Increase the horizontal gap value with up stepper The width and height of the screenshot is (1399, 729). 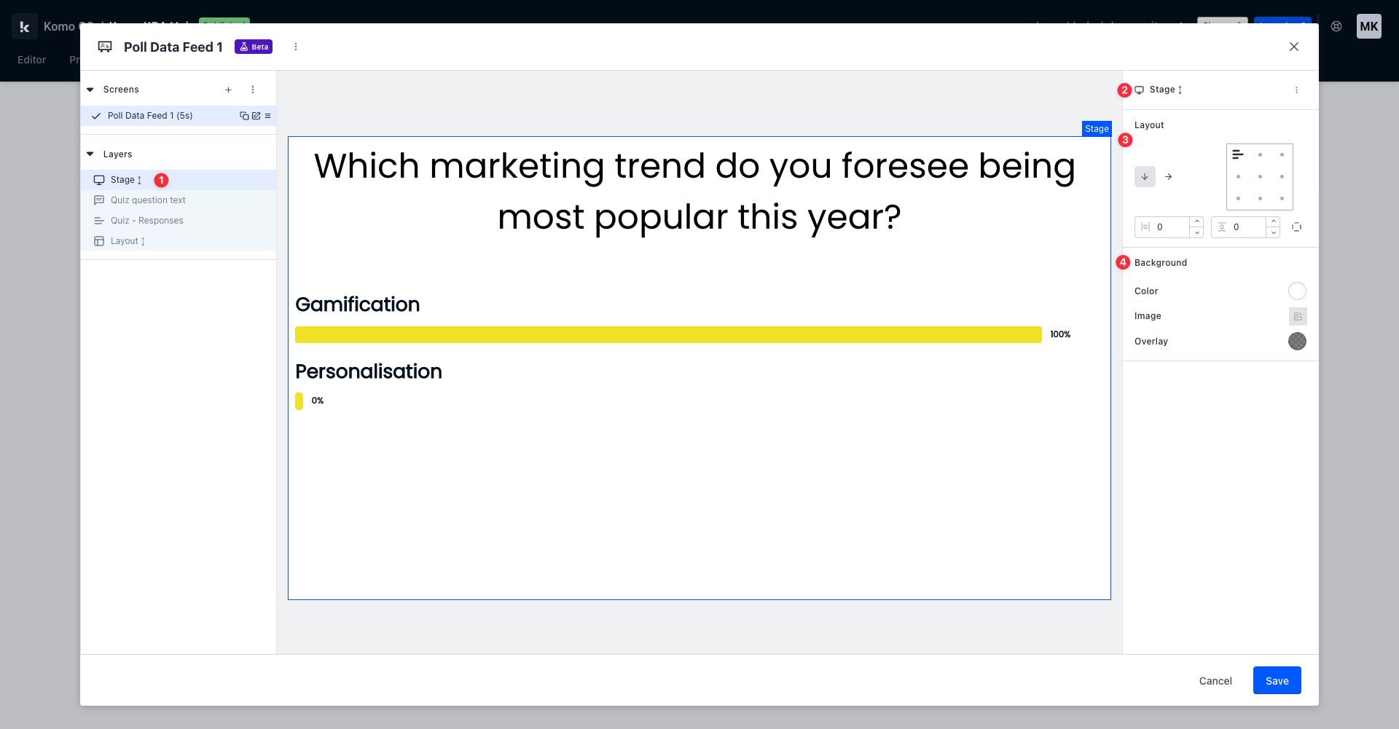pyautogui.click(x=1196, y=221)
